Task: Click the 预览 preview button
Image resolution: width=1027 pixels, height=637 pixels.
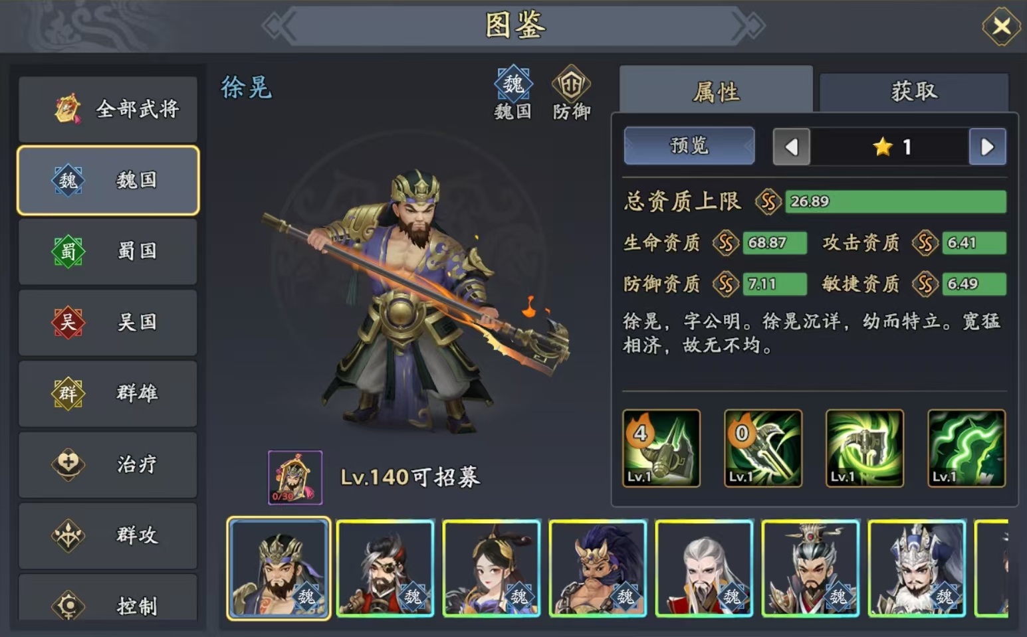Action: pos(689,145)
